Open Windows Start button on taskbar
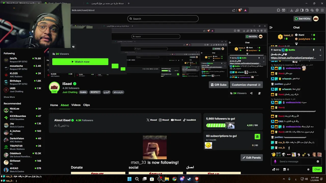This screenshot has height=183, width=326. point(129,179)
